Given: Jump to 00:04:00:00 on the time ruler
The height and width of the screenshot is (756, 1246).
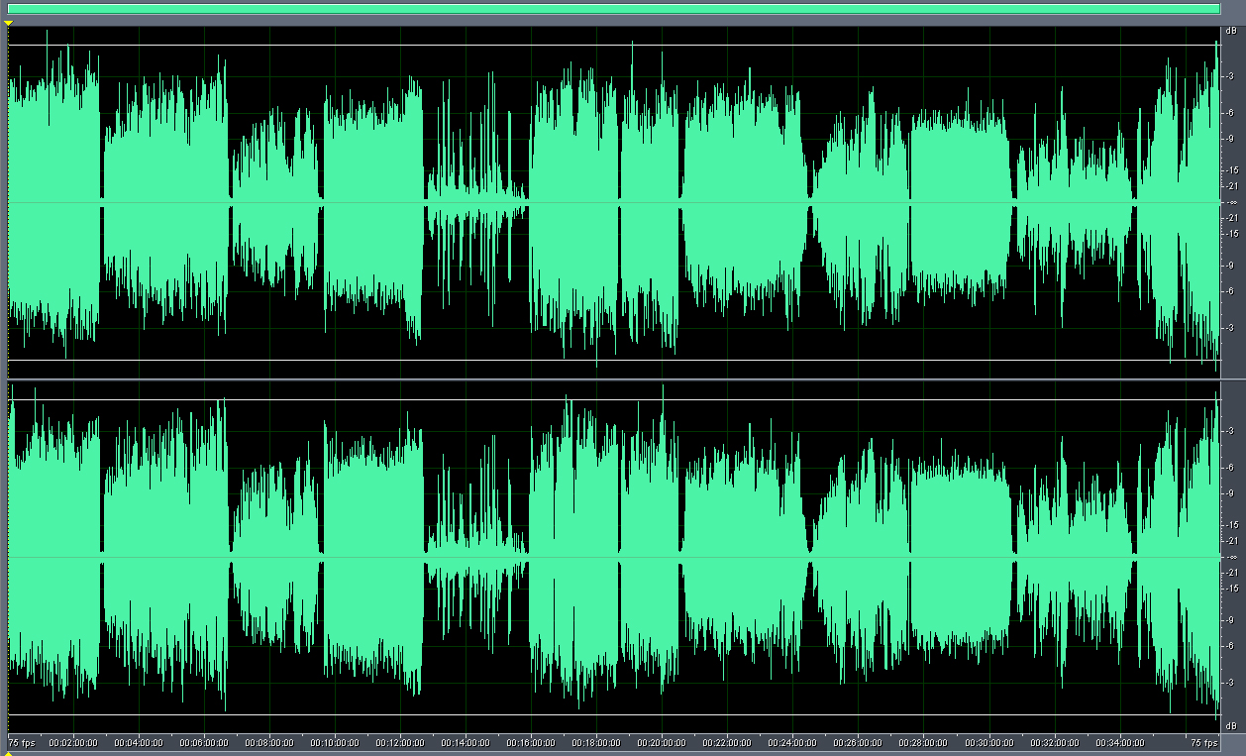Looking at the screenshot, I should [139, 742].
